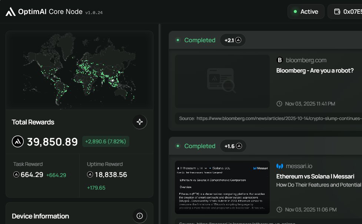Click the first card's Completed status label
Viewport: 362px width, 224px height.
click(200, 40)
